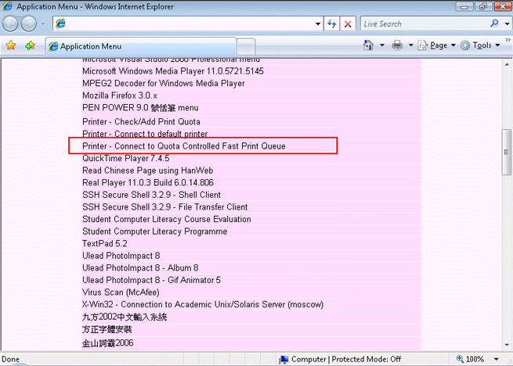Click the vertical scrollbar thumb

507,152
